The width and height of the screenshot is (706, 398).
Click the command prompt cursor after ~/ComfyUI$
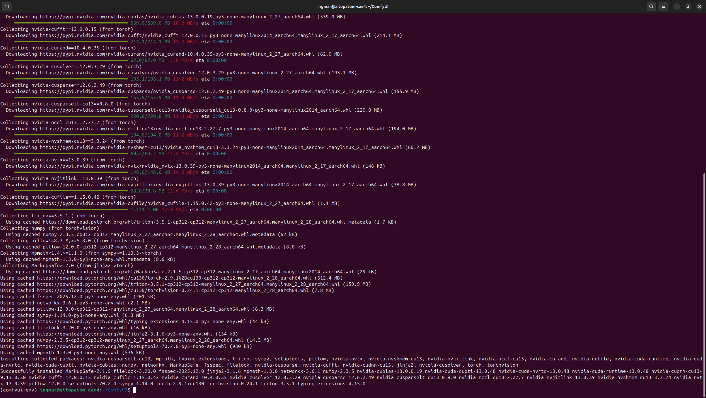tap(135, 390)
